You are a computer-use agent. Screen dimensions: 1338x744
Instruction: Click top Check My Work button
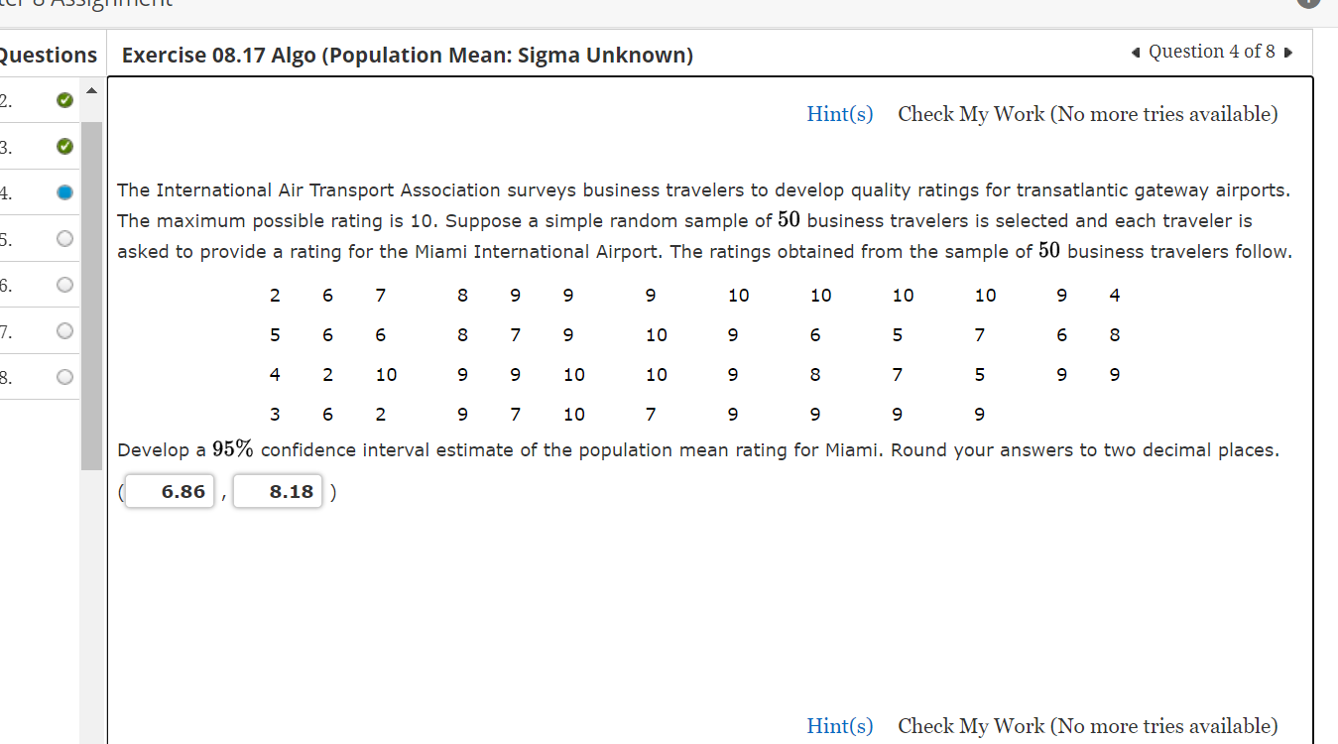pyautogui.click(x=1088, y=114)
